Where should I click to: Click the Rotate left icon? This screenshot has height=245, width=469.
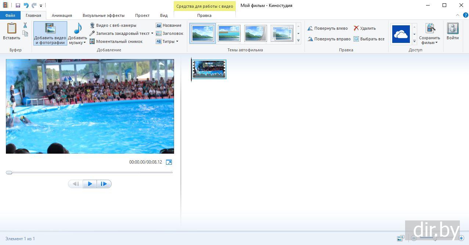310,28
